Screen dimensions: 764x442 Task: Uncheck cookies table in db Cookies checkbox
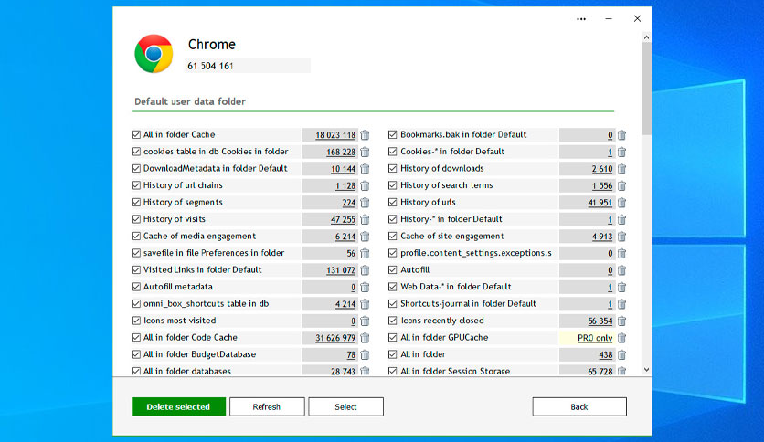136,152
